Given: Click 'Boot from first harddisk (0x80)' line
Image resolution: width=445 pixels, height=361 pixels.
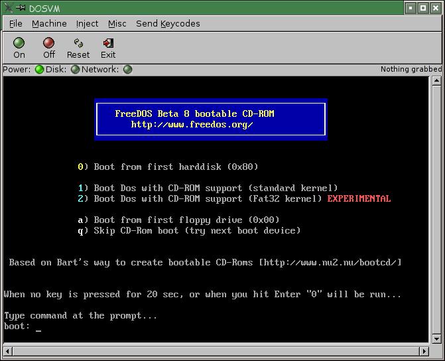Looking at the screenshot, I should 168,167.
